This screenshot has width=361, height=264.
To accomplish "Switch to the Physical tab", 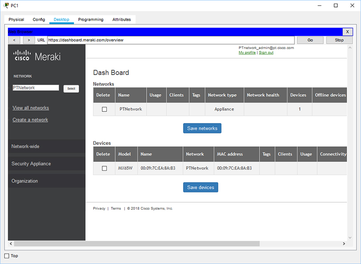I will [x=16, y=19].
